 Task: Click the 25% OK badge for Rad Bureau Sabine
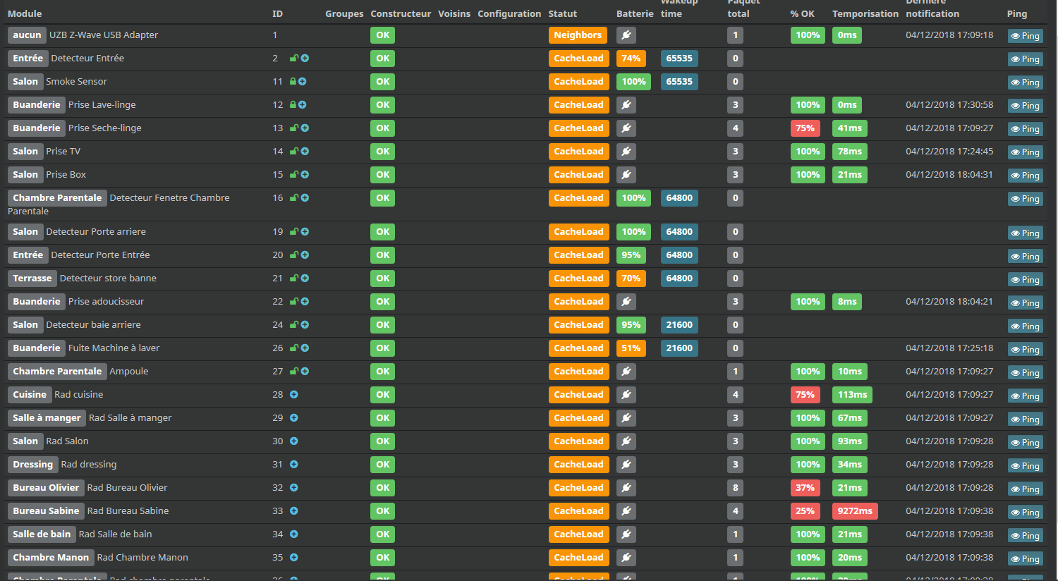coord(805,511)
